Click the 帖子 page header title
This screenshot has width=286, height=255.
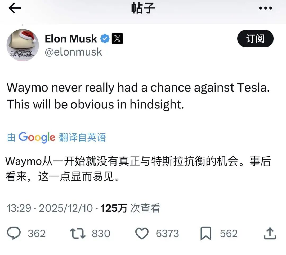tap(143, 8)
